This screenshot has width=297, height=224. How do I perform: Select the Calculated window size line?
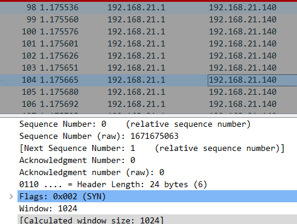click(157, 219)
